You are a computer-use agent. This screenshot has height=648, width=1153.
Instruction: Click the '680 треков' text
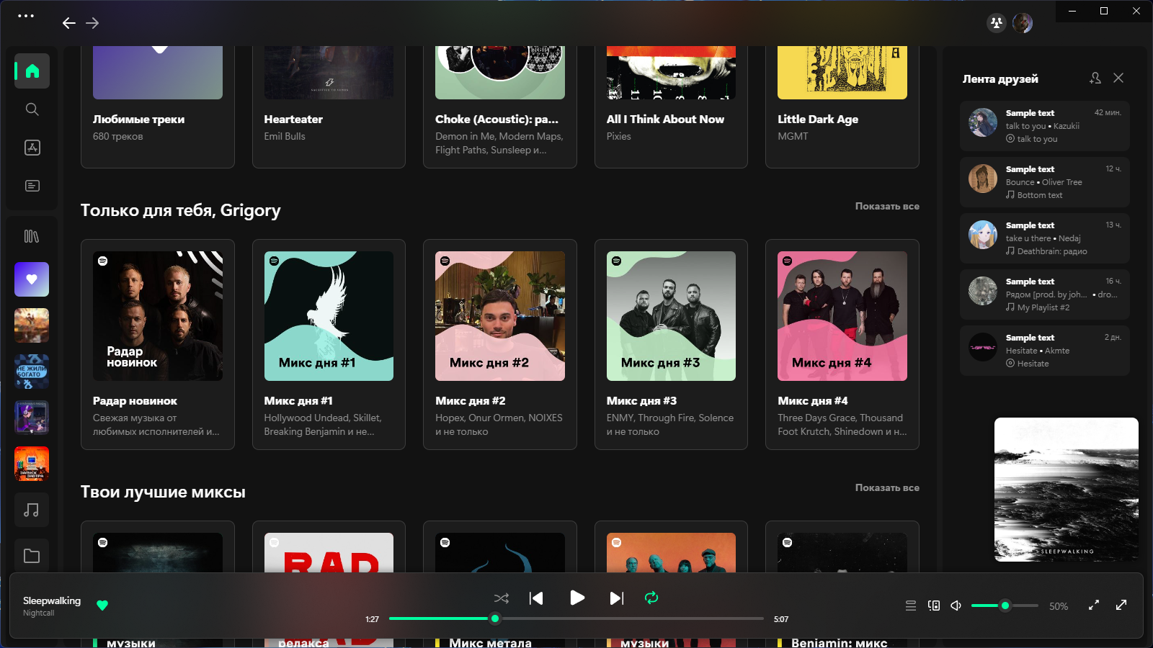pyautogui.click(x=117, y=136)
